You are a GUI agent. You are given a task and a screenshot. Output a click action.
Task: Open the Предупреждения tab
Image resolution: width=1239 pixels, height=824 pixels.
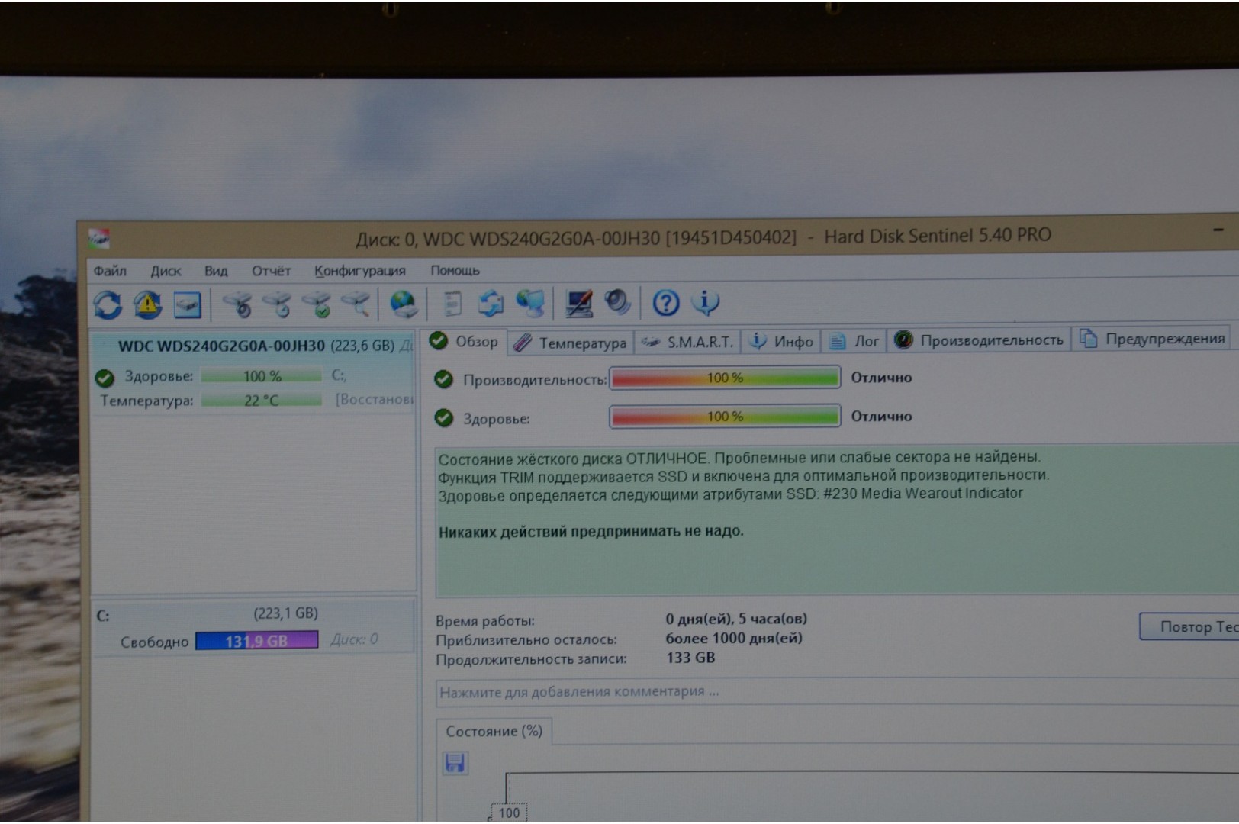click(1153, 338)
